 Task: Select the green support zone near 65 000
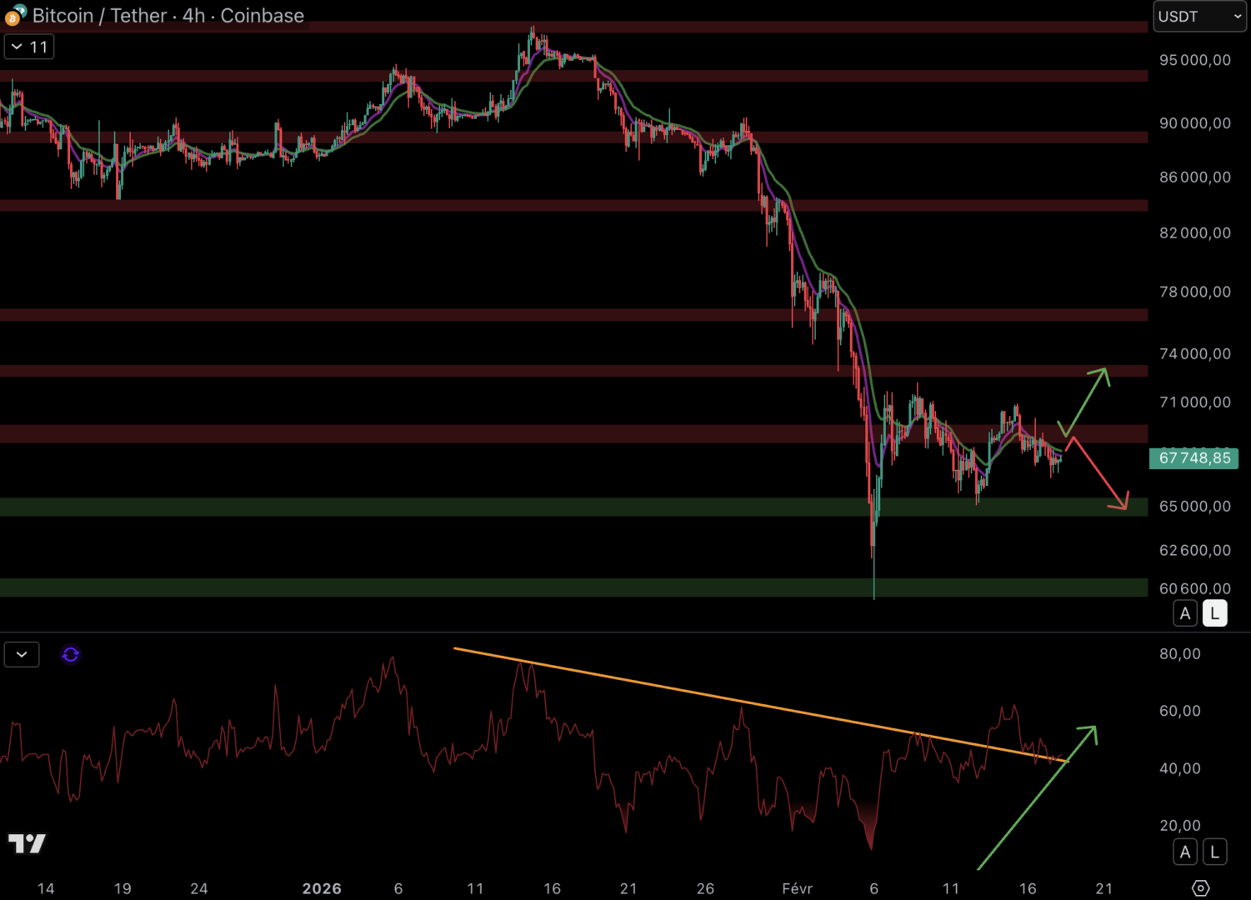coord(500,507)
